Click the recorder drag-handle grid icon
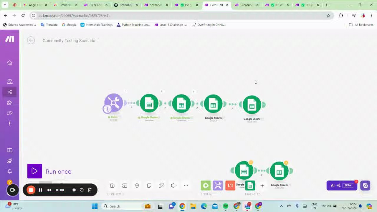Image resolution: width=377 pixels, height=212 pixels. coord(74,190)
